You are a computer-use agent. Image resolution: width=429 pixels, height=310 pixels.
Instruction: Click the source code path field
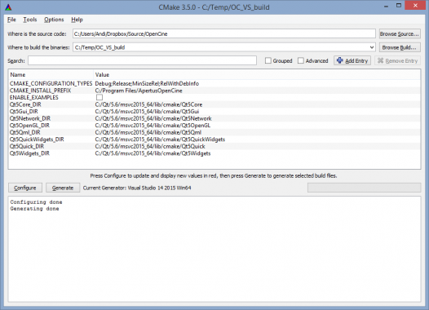coord(223,33)
